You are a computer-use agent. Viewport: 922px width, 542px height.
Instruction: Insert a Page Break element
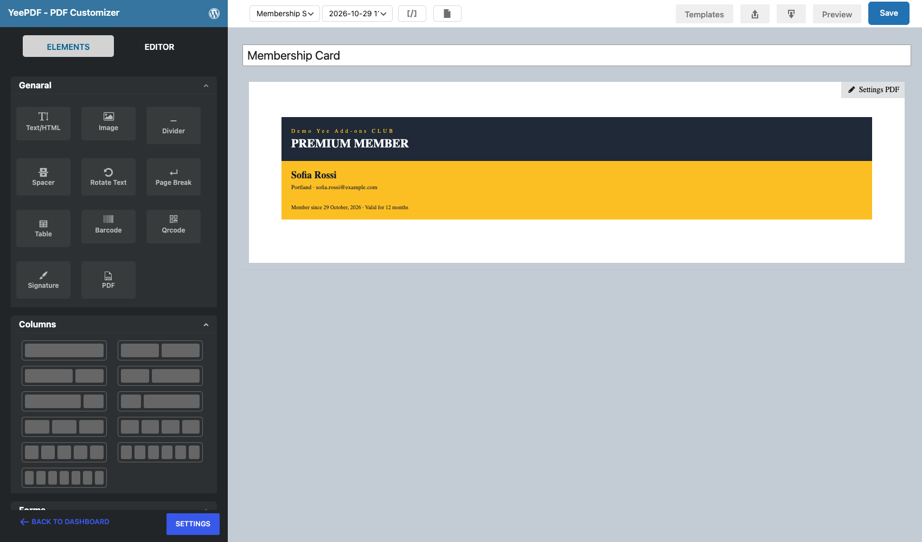click(174, 177)
